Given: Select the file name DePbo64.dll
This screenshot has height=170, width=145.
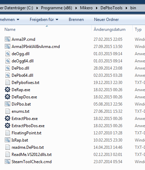Looking at the screenshot, I should [22, 75].
